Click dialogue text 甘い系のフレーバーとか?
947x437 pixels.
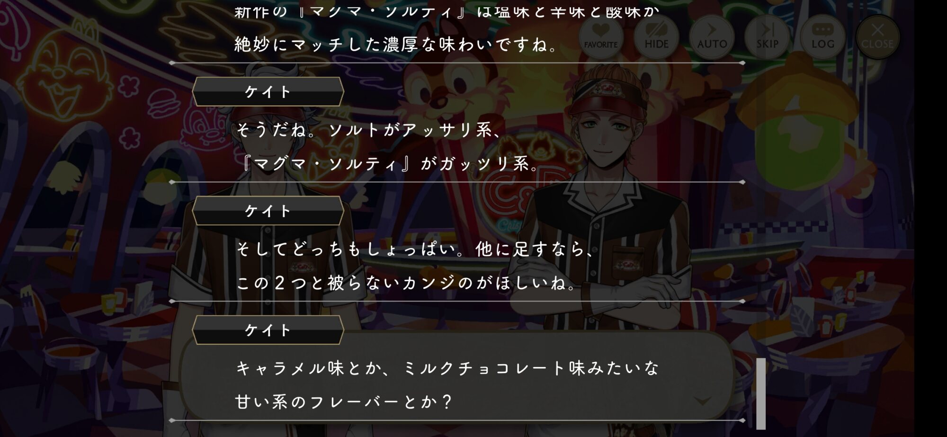point(344,402)
